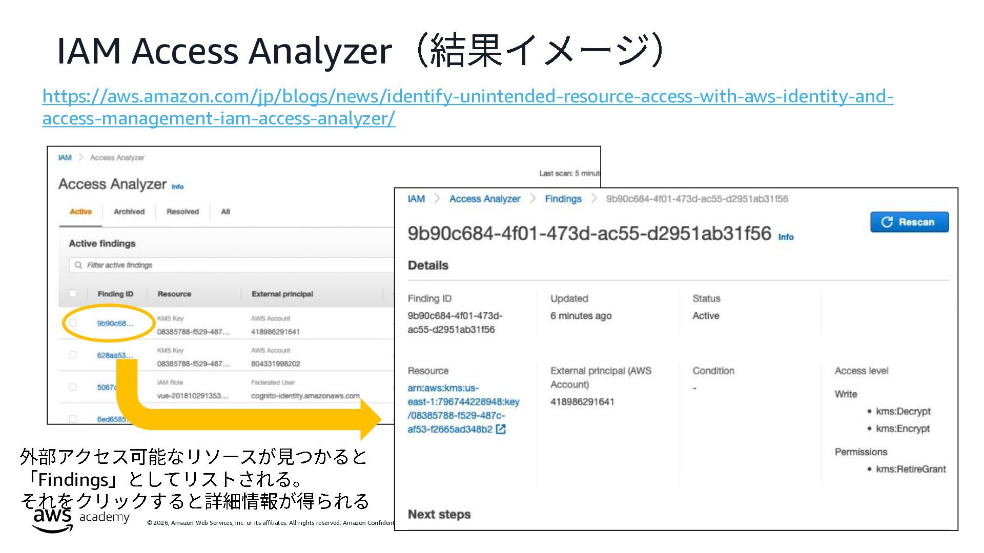Select the account number 418986291641 in the findings list
Image resolution: width=984 pixels, height=553 pixels.
(275, 332)
